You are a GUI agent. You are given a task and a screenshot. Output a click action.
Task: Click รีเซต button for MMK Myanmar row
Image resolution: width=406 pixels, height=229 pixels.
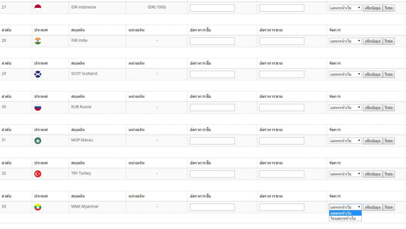click(x=389, y=207)
